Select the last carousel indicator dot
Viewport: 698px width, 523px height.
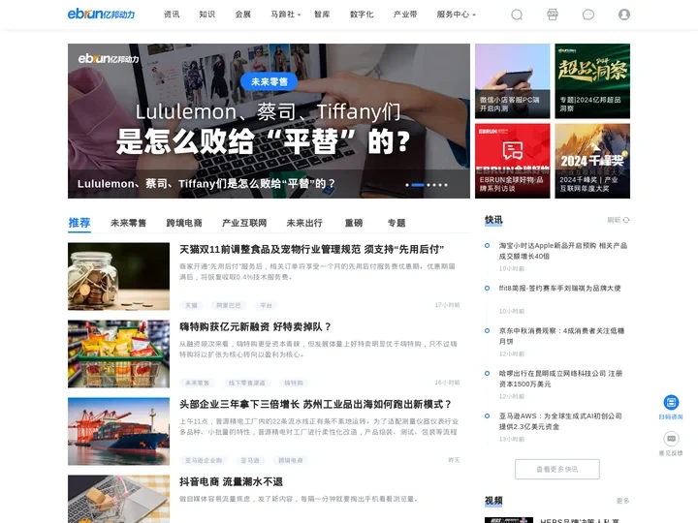click(446, 185)
